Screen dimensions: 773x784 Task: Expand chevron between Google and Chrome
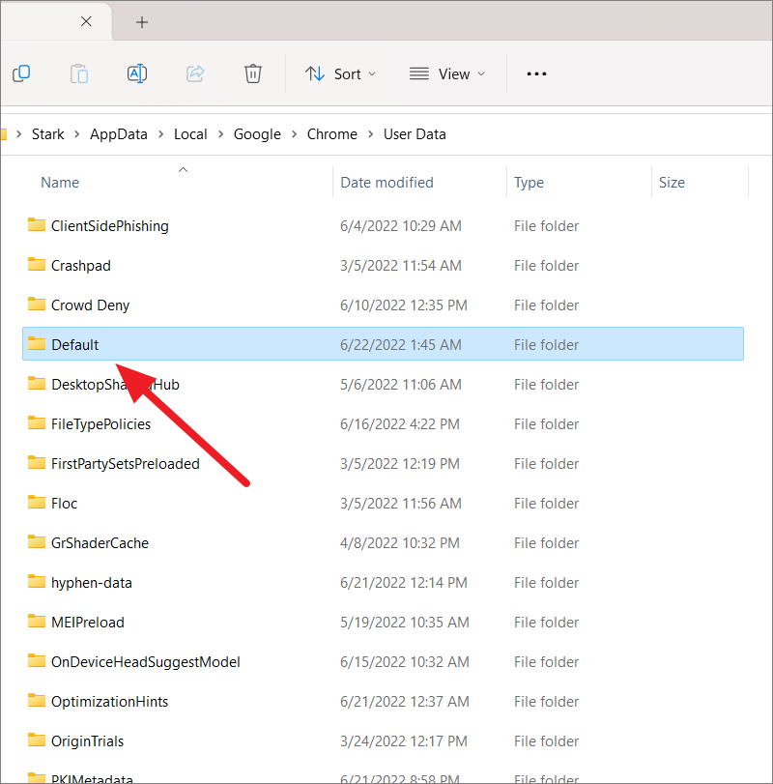(x=295, y=134)
